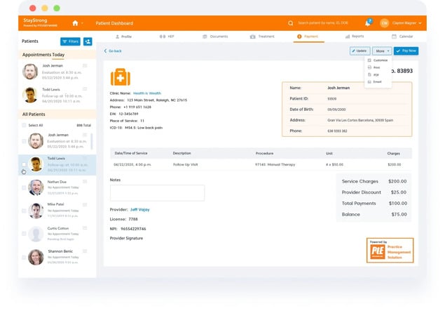The height and width of the screenshot is (311, 445).
Task: Select Customize from the More menu
Action: tap(378, 60)
